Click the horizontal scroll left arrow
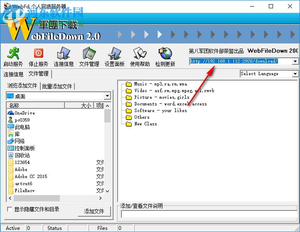300x232 pixels. [10, 198]
